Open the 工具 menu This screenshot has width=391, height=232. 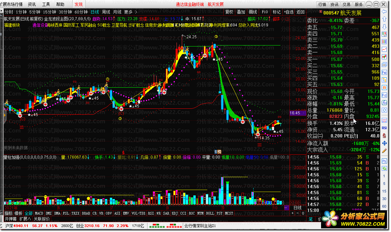tap(46, 4)
